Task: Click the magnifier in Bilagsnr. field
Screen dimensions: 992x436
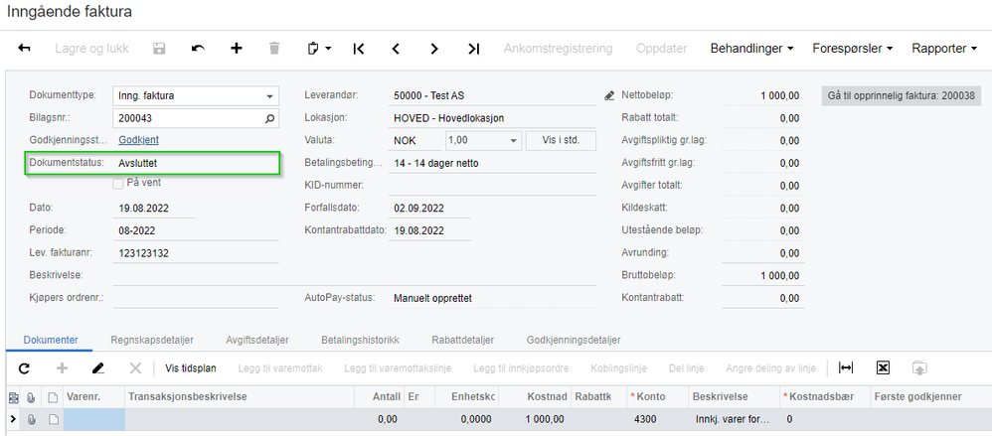Action: click(x=269, y=118)
